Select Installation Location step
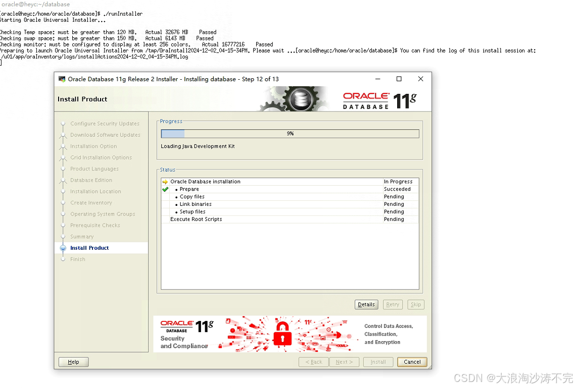 point(95,192)
